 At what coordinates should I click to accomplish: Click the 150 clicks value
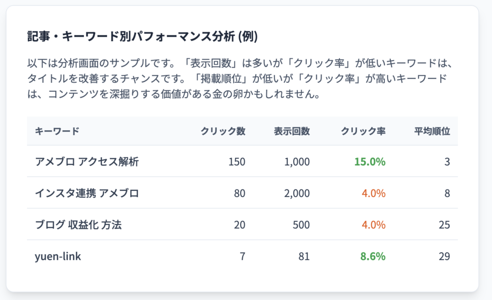(237, 162)
